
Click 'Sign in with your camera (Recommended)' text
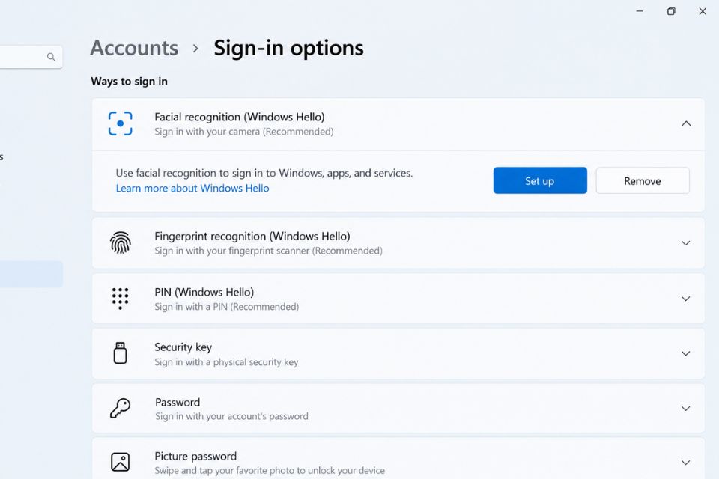244,132
